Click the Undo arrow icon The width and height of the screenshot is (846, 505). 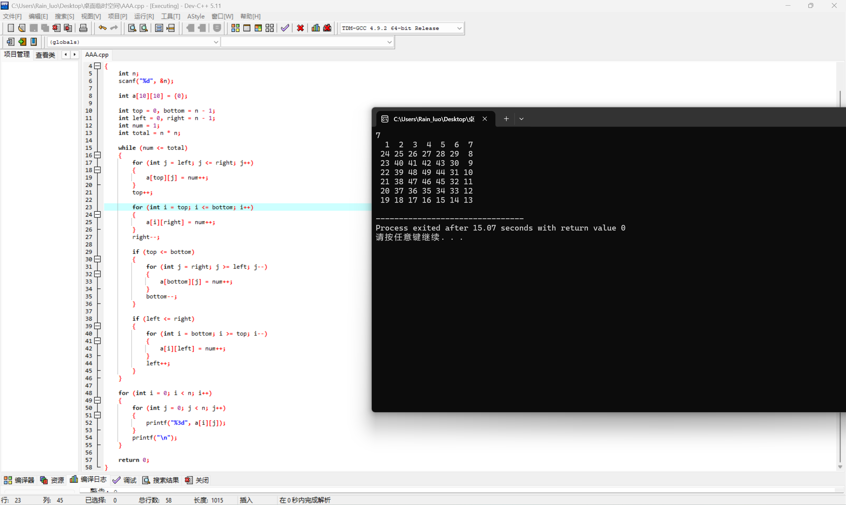pos(102,28)
